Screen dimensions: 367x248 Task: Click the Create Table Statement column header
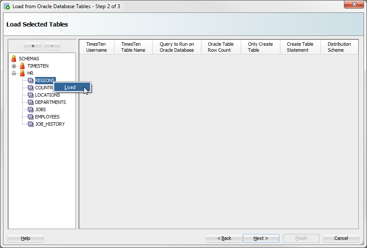300,47
